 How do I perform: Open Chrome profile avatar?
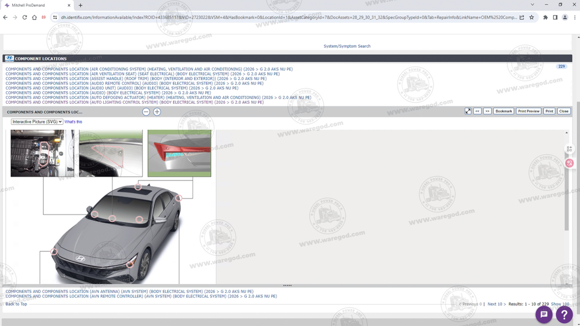(565, 17)
